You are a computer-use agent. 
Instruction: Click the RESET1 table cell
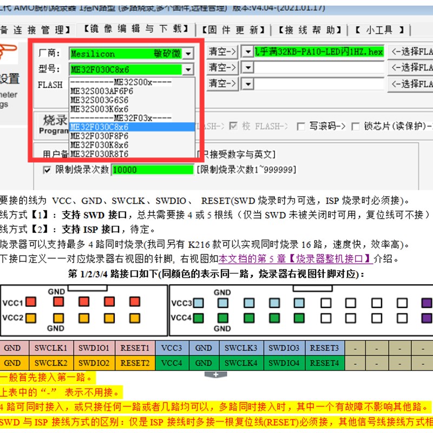click(x=135, y=348)
